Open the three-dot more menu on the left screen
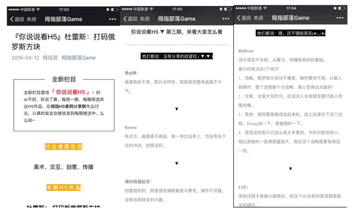The height and width of the screenshot is (218, 358). point(113,19)
